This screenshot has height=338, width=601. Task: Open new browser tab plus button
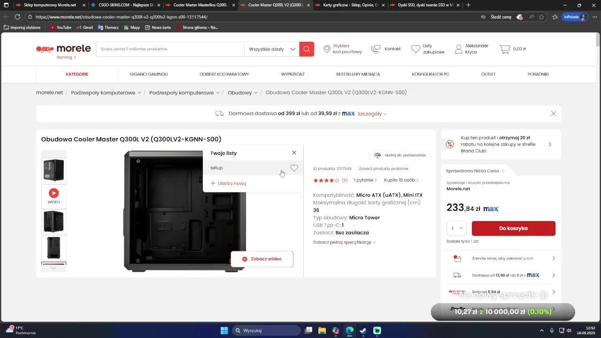[468, 5]
